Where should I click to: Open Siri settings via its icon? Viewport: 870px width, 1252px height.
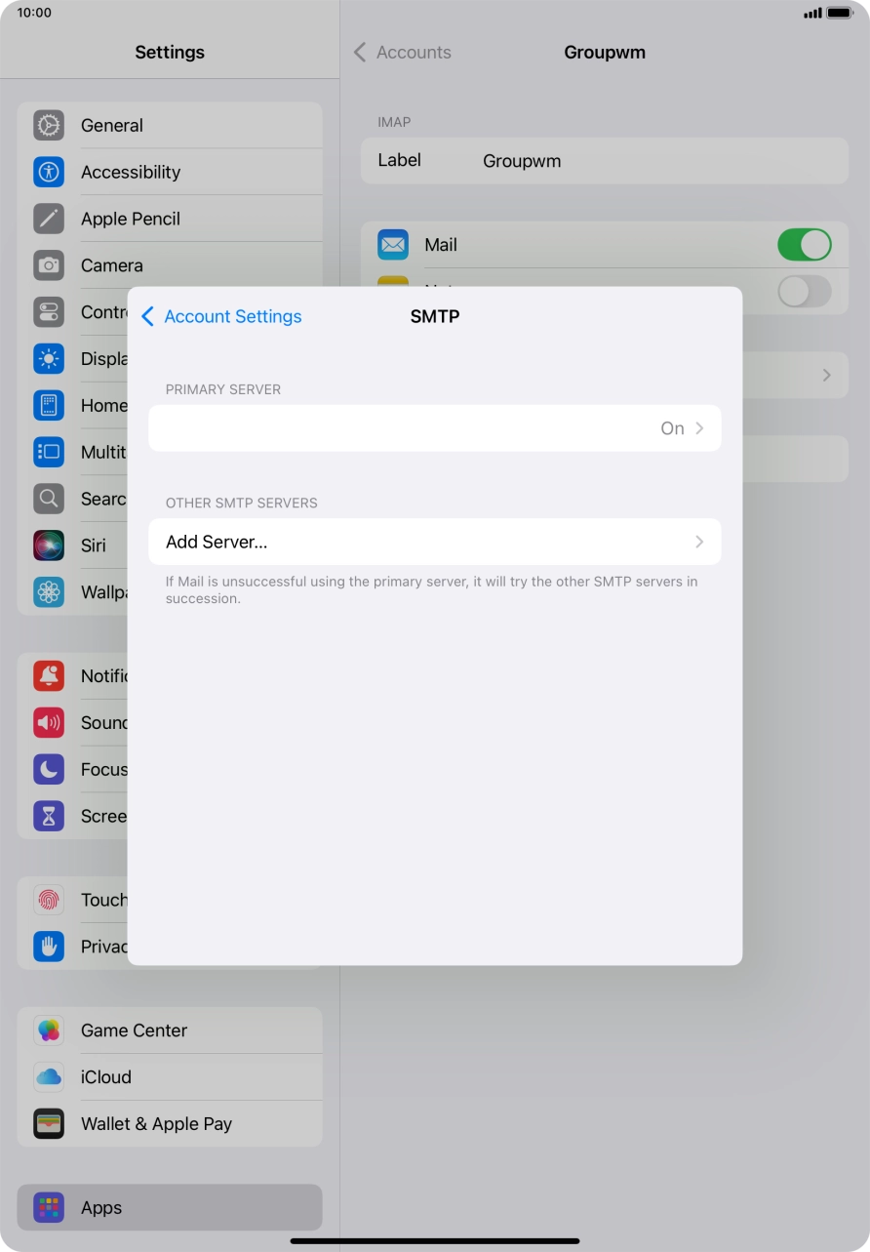[48, 545]
